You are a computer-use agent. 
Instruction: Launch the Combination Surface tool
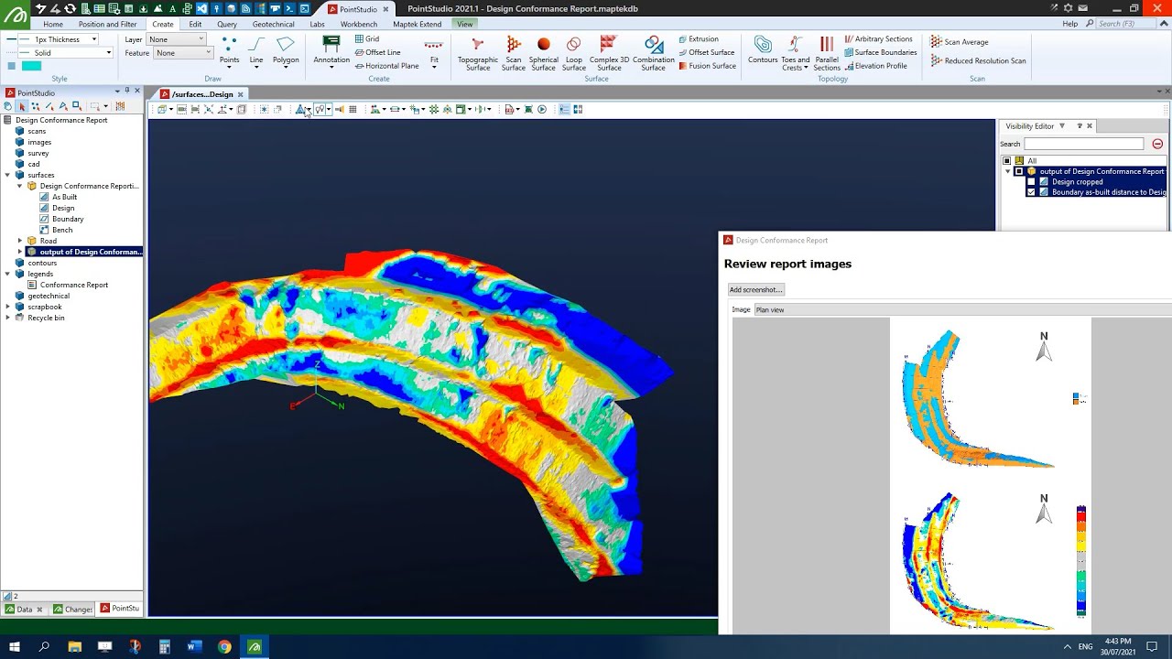(x=653, y=53)
